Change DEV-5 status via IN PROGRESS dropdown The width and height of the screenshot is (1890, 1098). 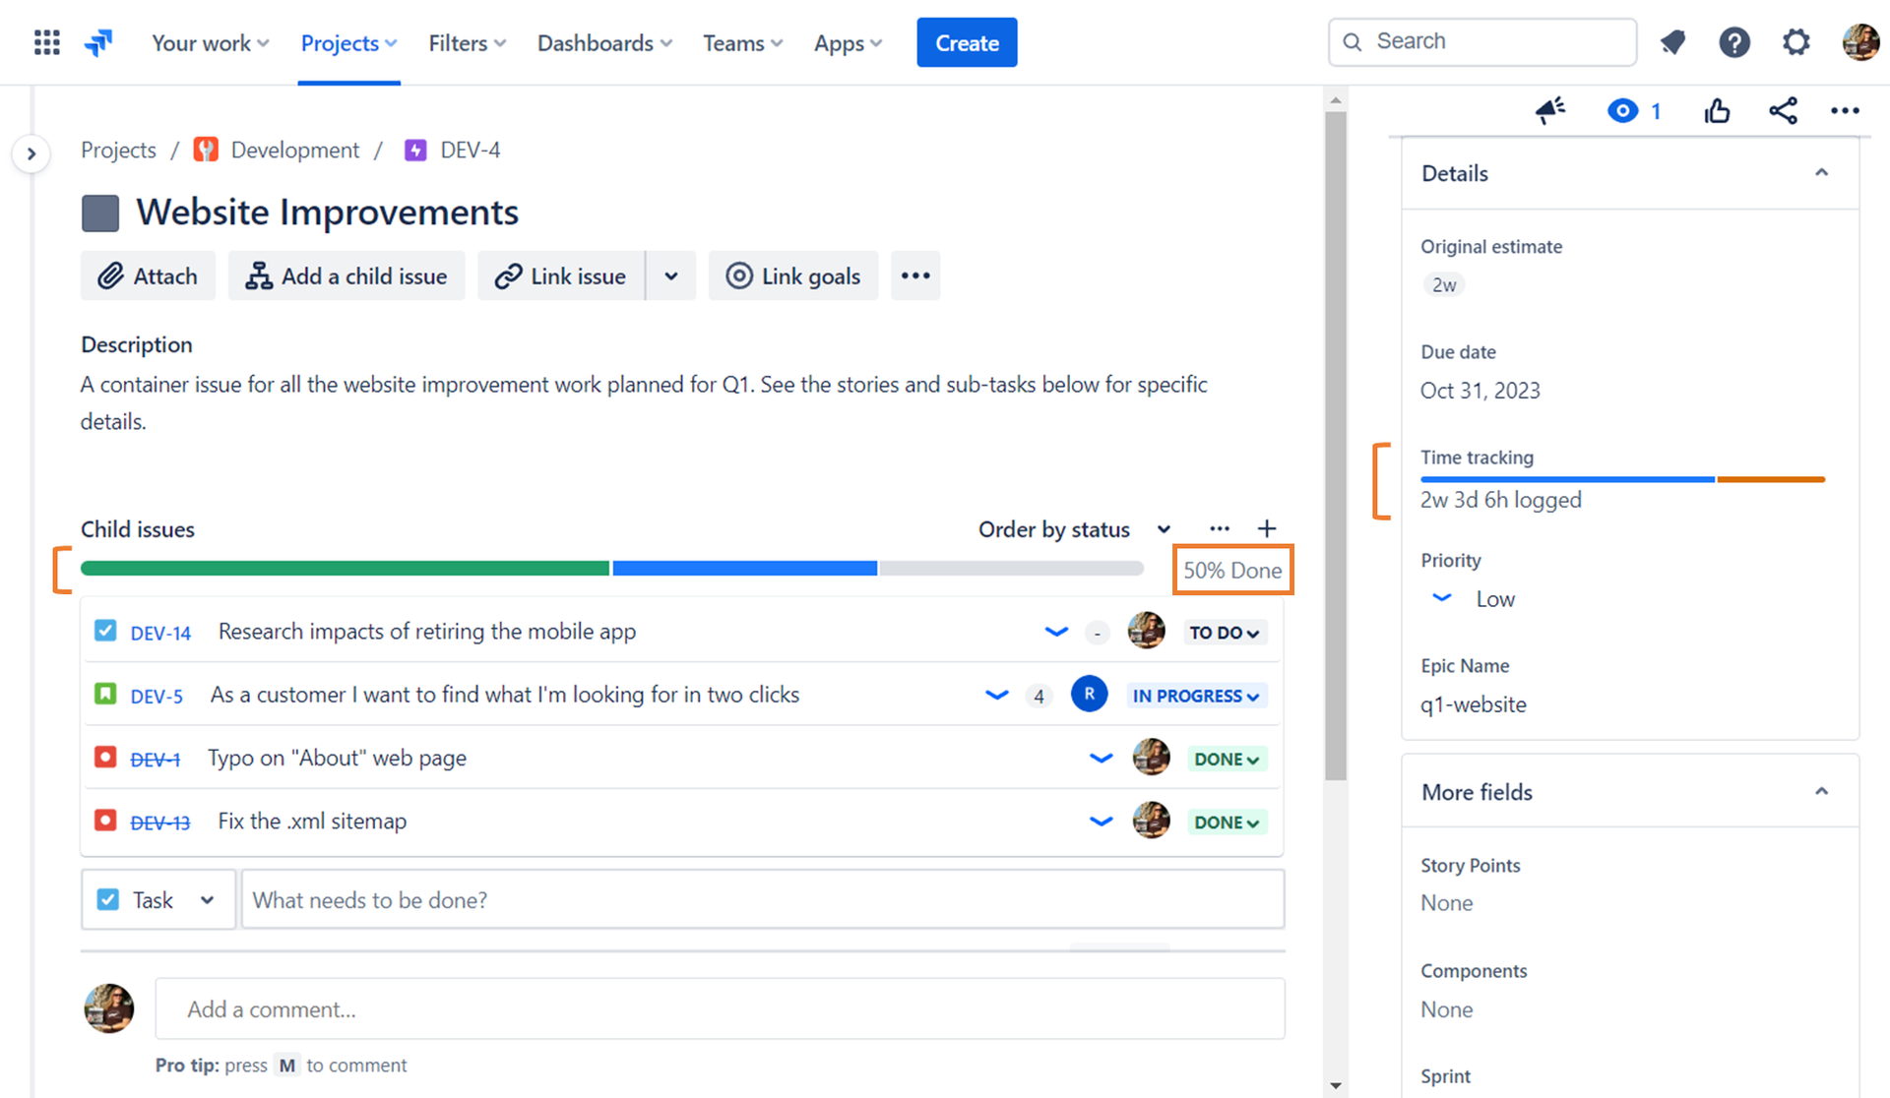(x=1196, y=695)
